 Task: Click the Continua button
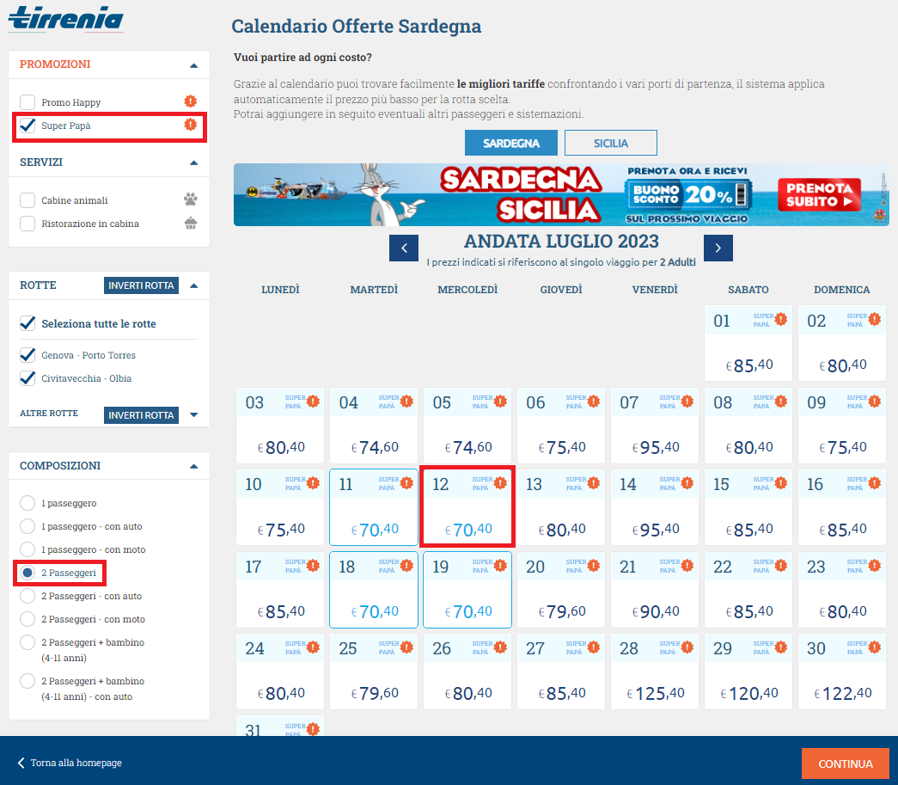point(846,764)
